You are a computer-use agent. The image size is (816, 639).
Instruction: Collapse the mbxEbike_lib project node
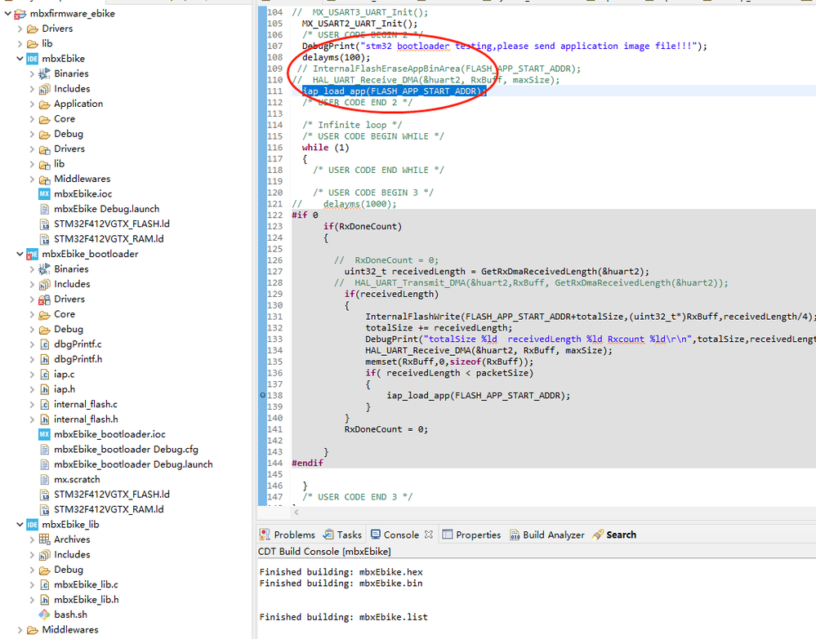point(20,525)
